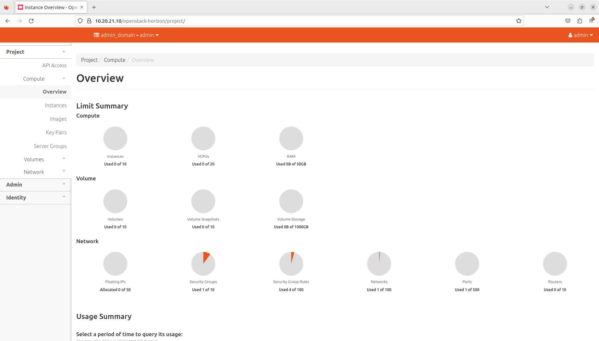Image resolution: width=599 pixels, height=341 pixels.
Task: Bookmark this page with the star icon
Action: tap(519, 21)
